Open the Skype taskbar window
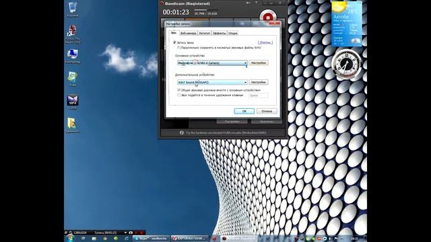Image resolution: width=431 pixels, height=242 pixels. click(151, 239)
